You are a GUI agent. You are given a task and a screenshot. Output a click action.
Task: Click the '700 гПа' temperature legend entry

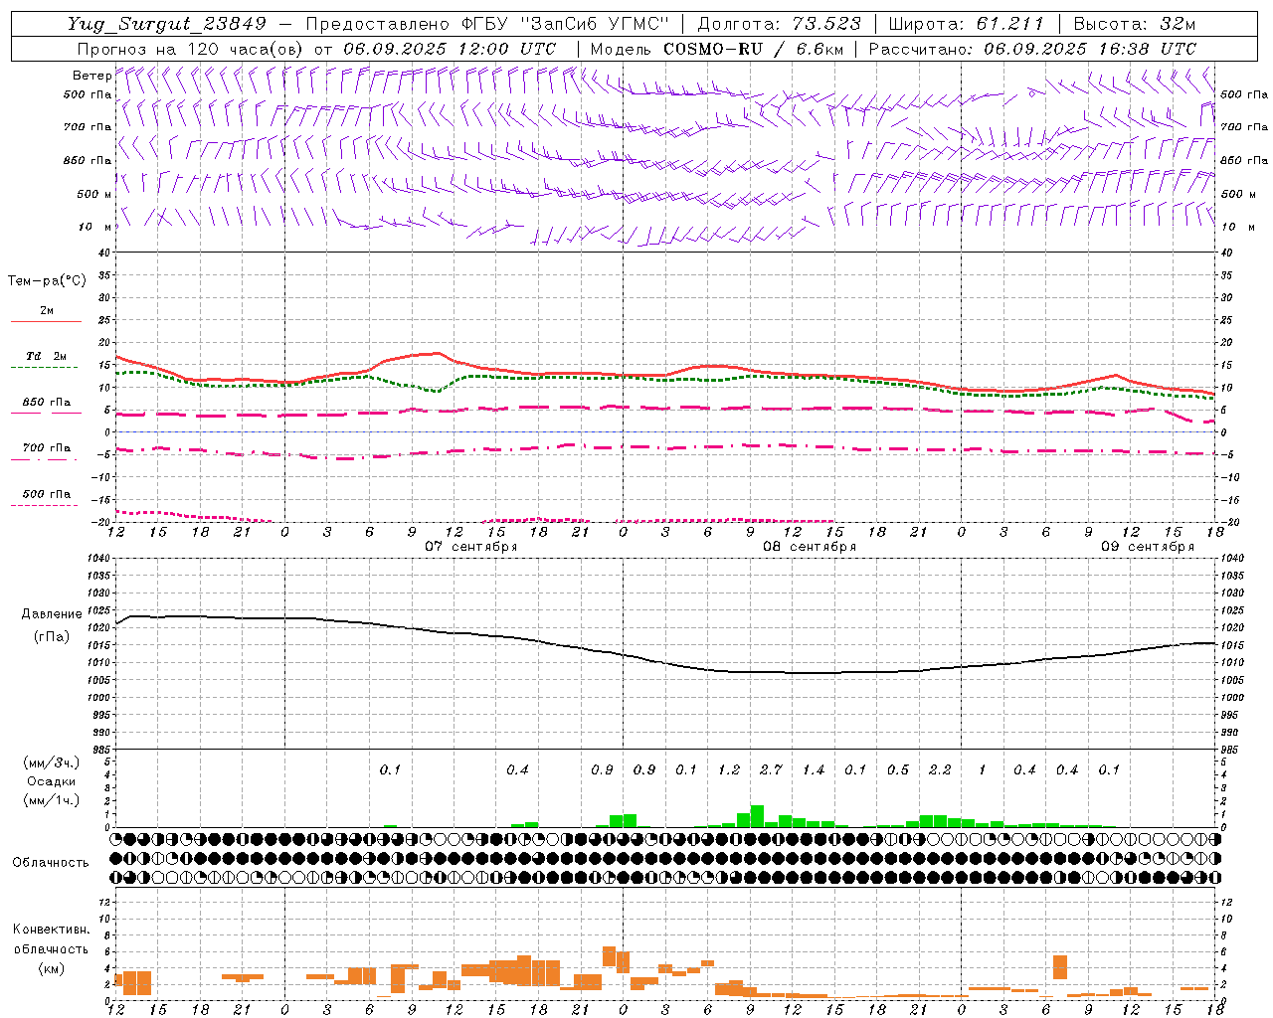tap(46, 448)
